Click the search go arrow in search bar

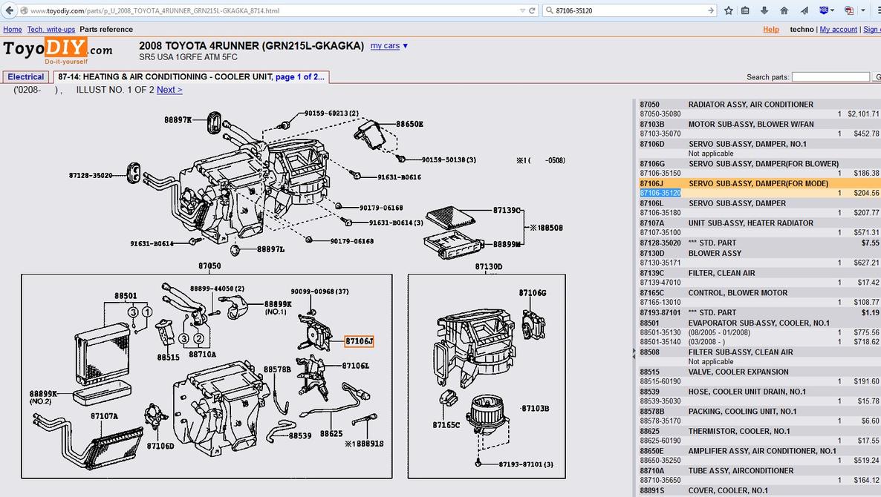click(711, 10)
